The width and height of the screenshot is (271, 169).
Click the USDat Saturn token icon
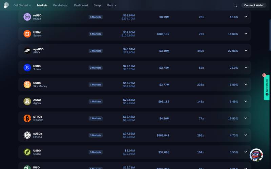coord(27,34)
